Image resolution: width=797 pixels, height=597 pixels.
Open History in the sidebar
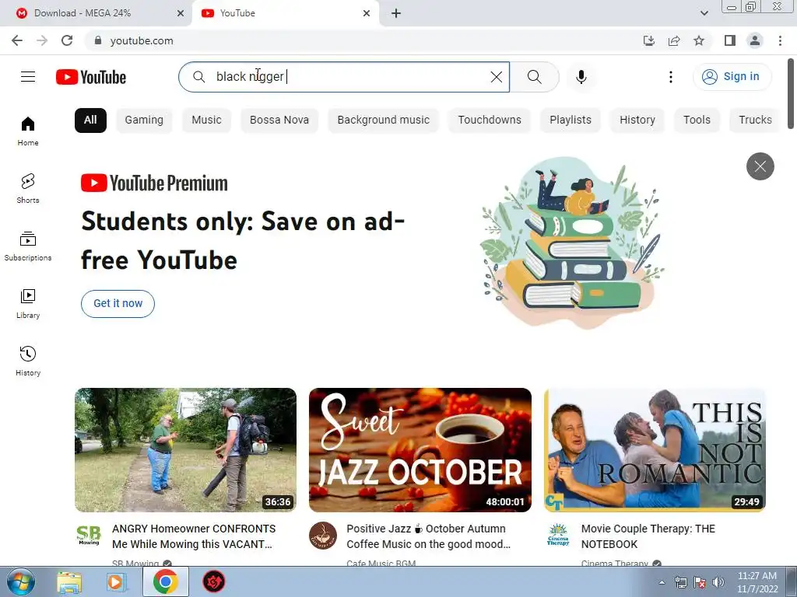(28, 361)
